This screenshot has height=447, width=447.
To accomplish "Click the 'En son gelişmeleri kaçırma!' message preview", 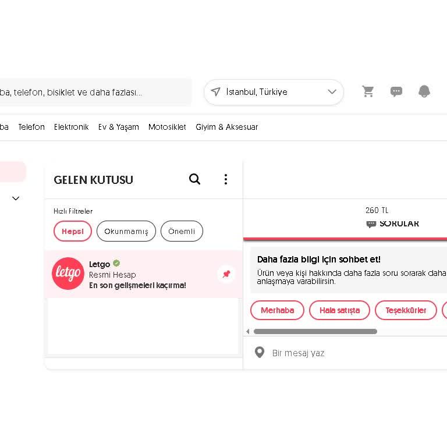I will [x=137, y=285].
